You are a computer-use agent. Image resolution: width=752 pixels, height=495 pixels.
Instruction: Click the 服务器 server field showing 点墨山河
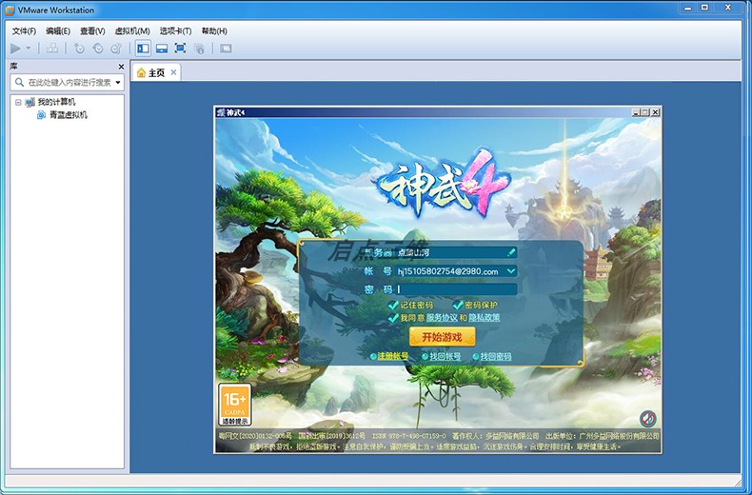[456, 253]
